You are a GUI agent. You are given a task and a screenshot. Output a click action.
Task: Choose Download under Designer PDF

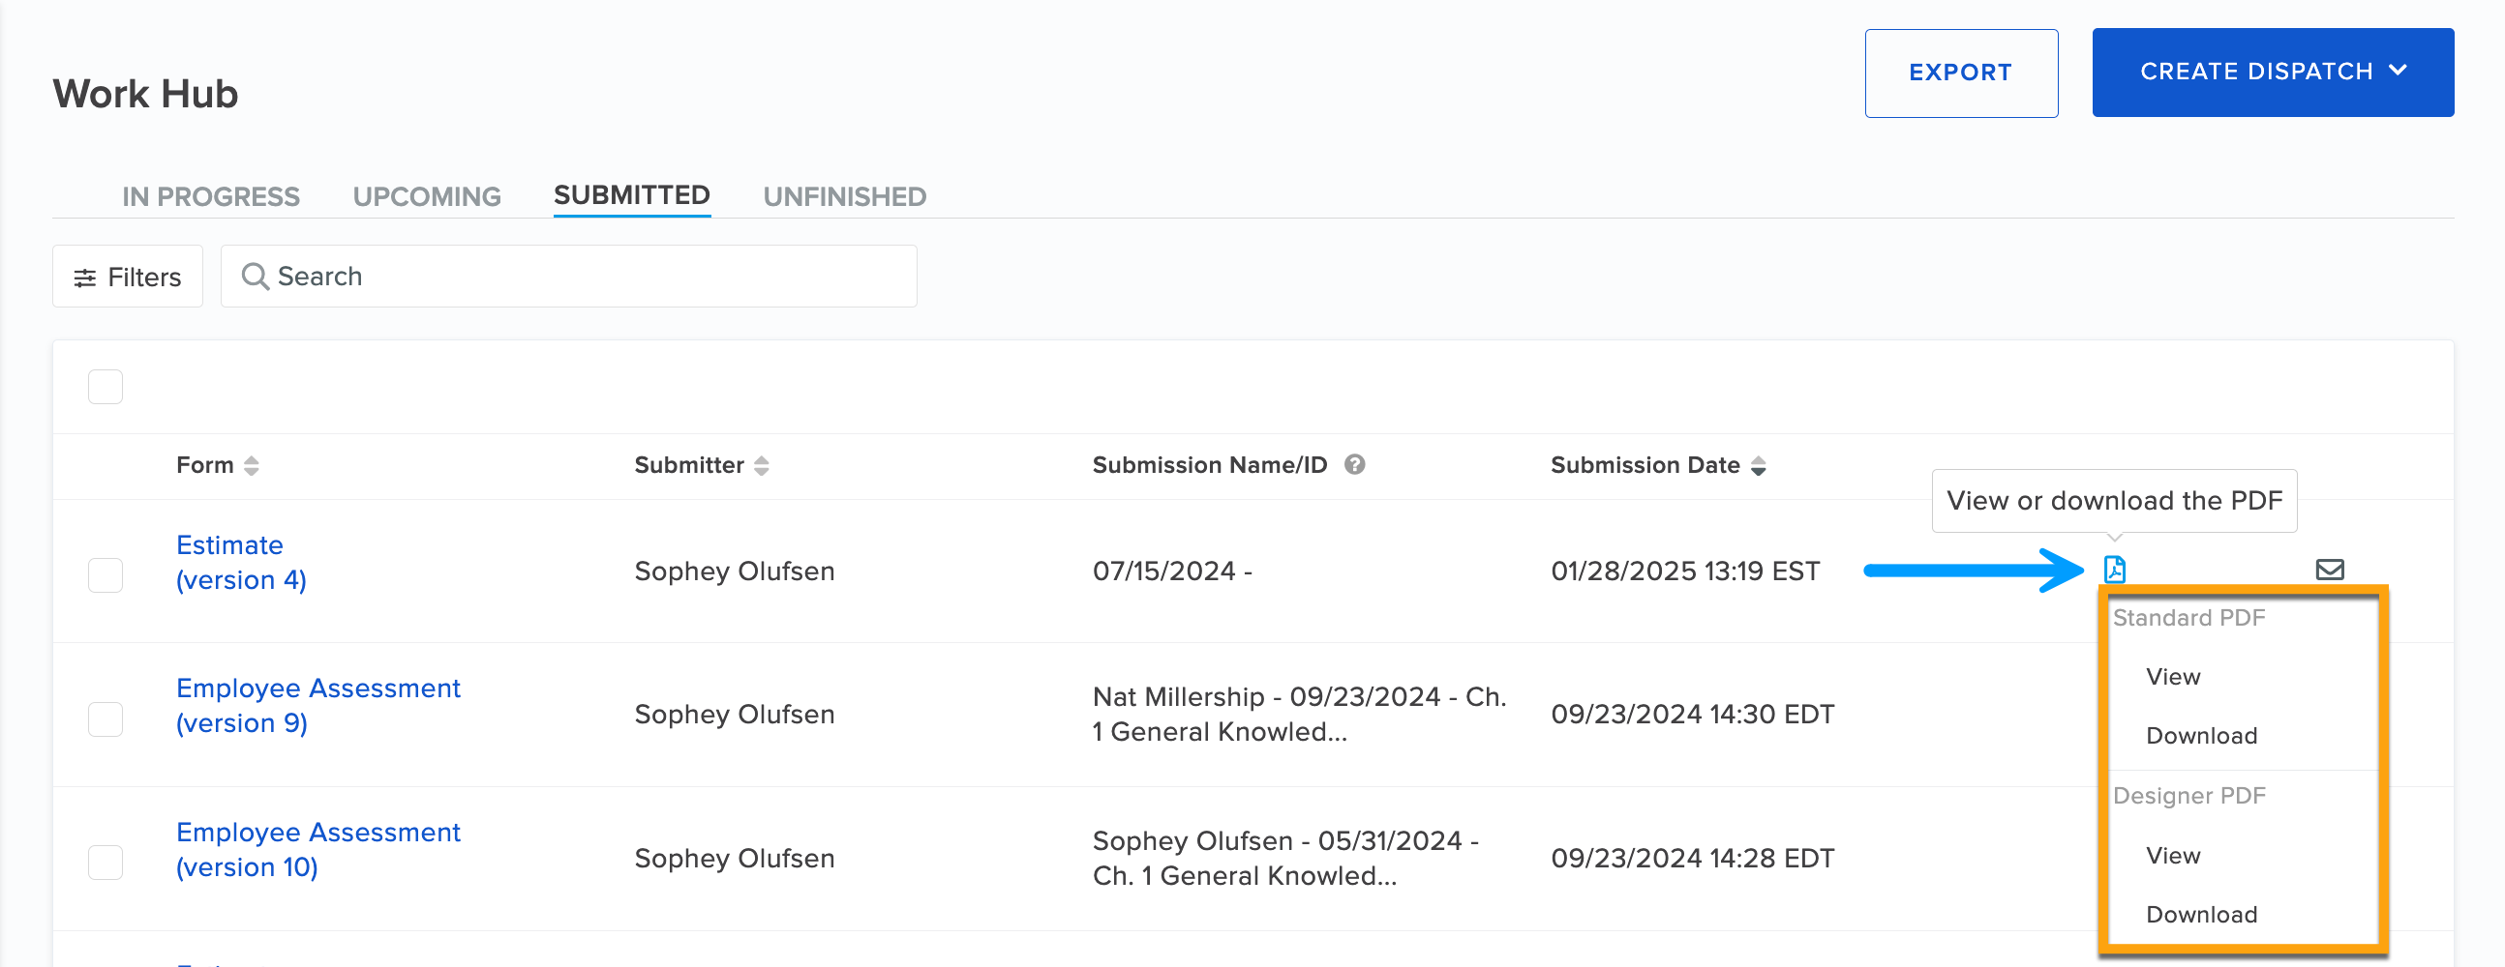click(x=2201, y=915)
